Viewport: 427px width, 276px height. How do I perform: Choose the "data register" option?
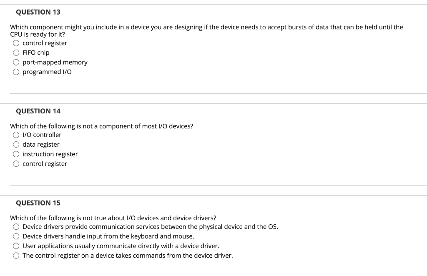pos(16,144)
